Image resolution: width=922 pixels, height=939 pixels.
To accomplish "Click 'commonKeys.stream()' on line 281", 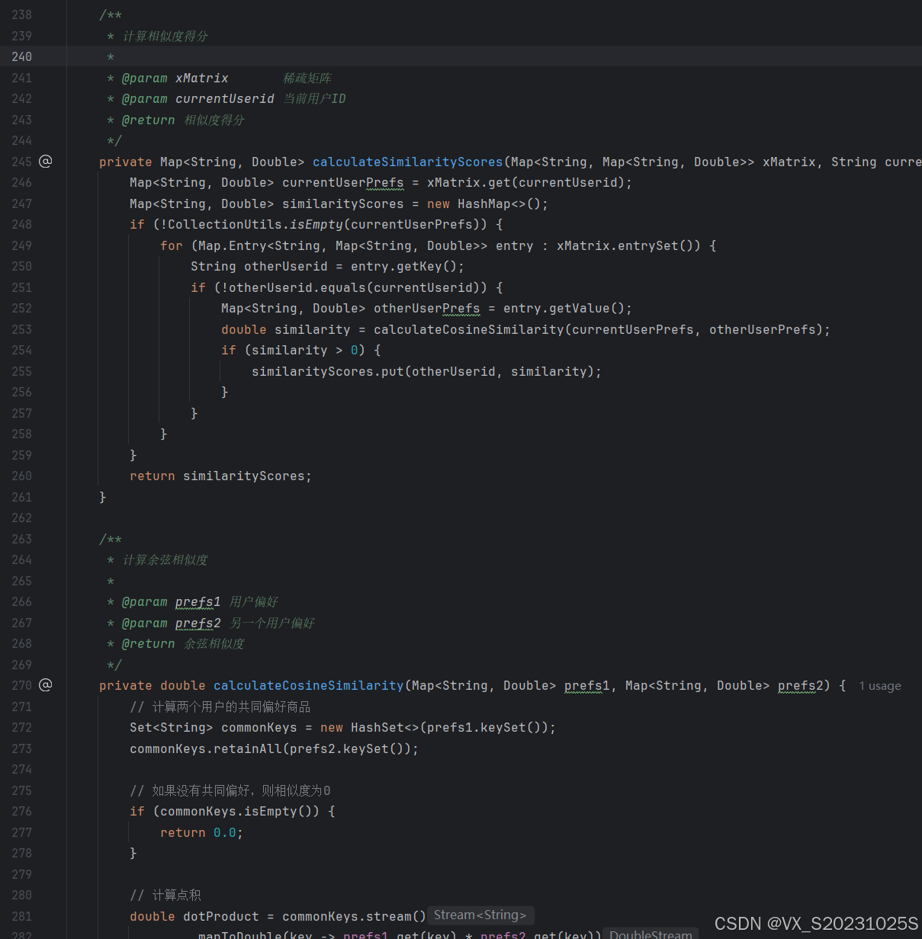I will point(354,916).
